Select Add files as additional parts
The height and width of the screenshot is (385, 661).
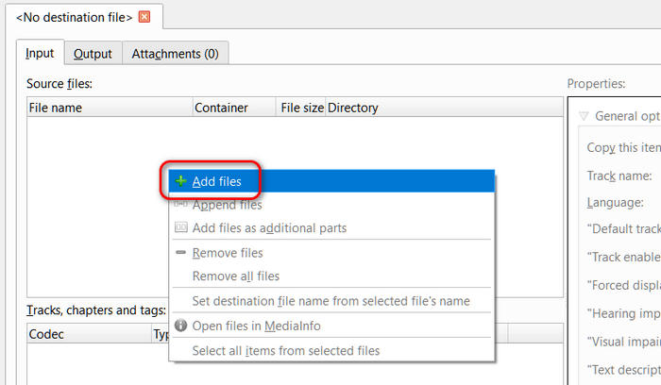[x=331, y=227]
